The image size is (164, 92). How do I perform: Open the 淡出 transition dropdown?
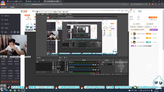[x=107, y=62]
